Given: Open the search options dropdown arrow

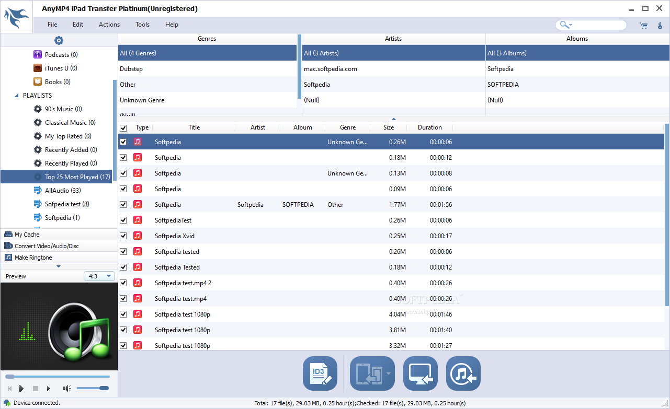Looking at the screenshot, I should pyautogui.click(x=571, y=25).
